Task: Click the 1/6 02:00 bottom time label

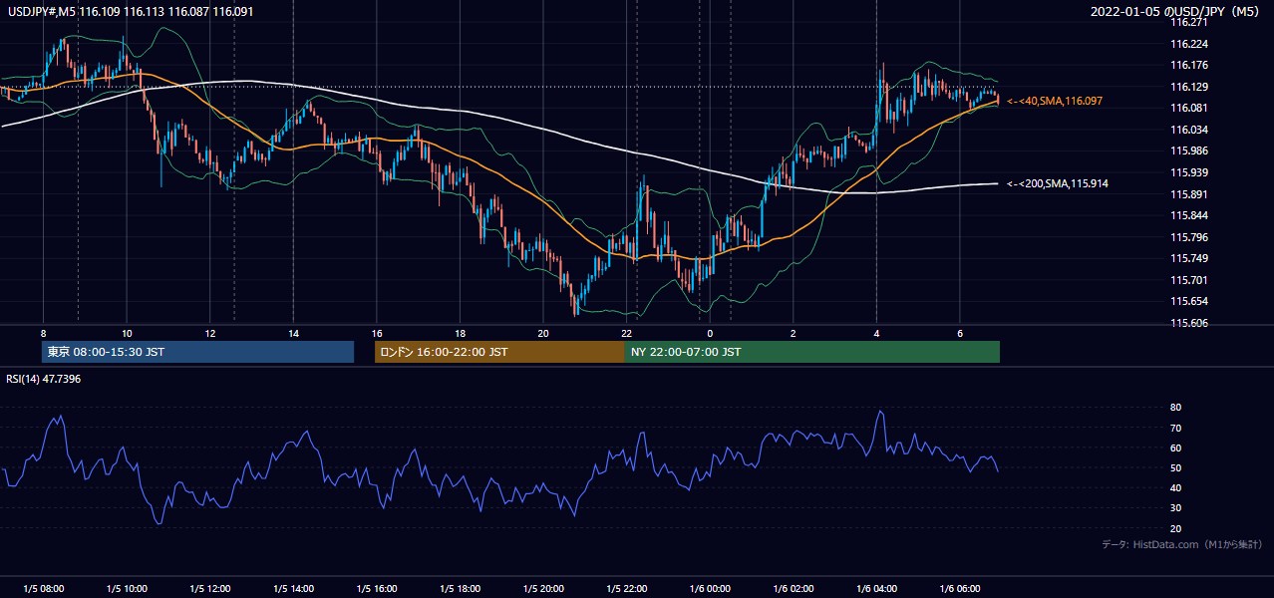Action: tap(794, 589)
